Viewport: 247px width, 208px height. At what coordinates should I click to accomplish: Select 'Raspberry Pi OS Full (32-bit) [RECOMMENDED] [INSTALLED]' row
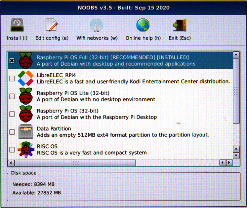click(120, 61)
